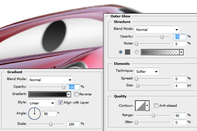The height and width of the screenshot is (131, 197).
Task: Select the gradient radio button in Outer Glow
Action: (137, 52)
